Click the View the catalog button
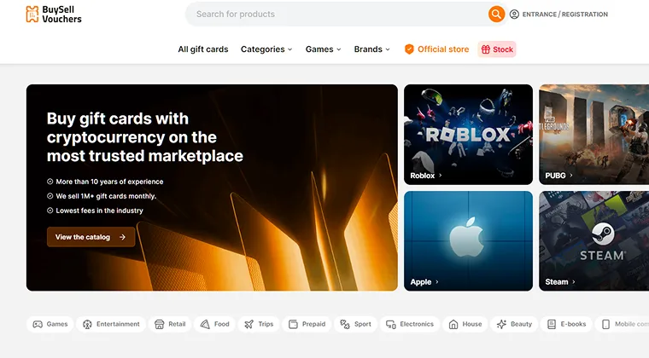This screenshot has height=358, width=649. (91, 237)
